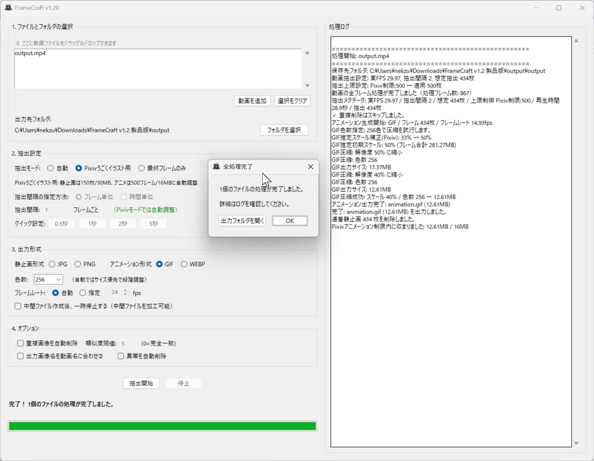594x461 pixels.
Task: Click status text 完了！1個のファイルの処理が完了しました
Action: click(x=61, y=404)
